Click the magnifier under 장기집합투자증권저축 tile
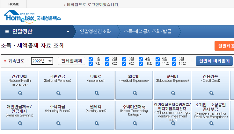 point(173,123)
